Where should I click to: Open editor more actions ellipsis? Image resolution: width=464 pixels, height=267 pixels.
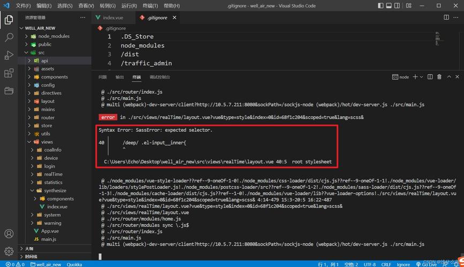tap(456, 18)
